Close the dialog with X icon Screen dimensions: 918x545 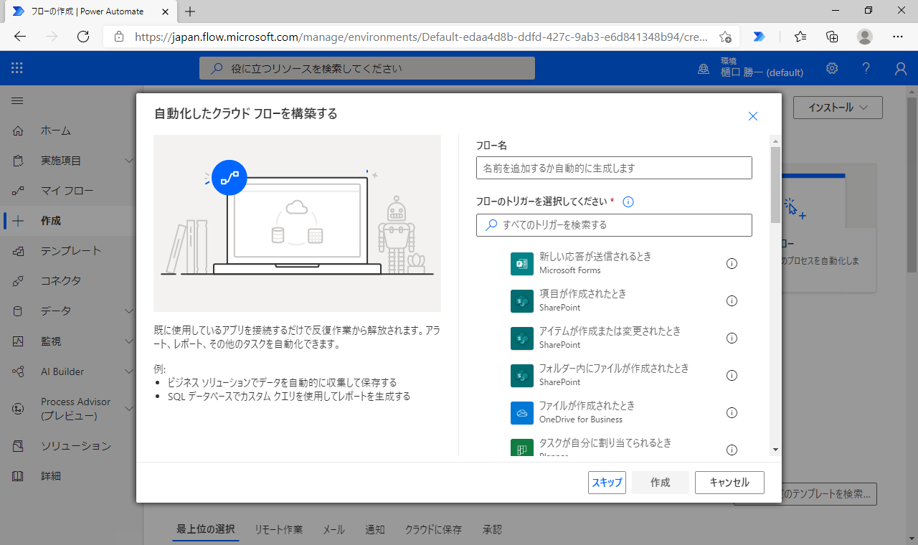[753, 116]
